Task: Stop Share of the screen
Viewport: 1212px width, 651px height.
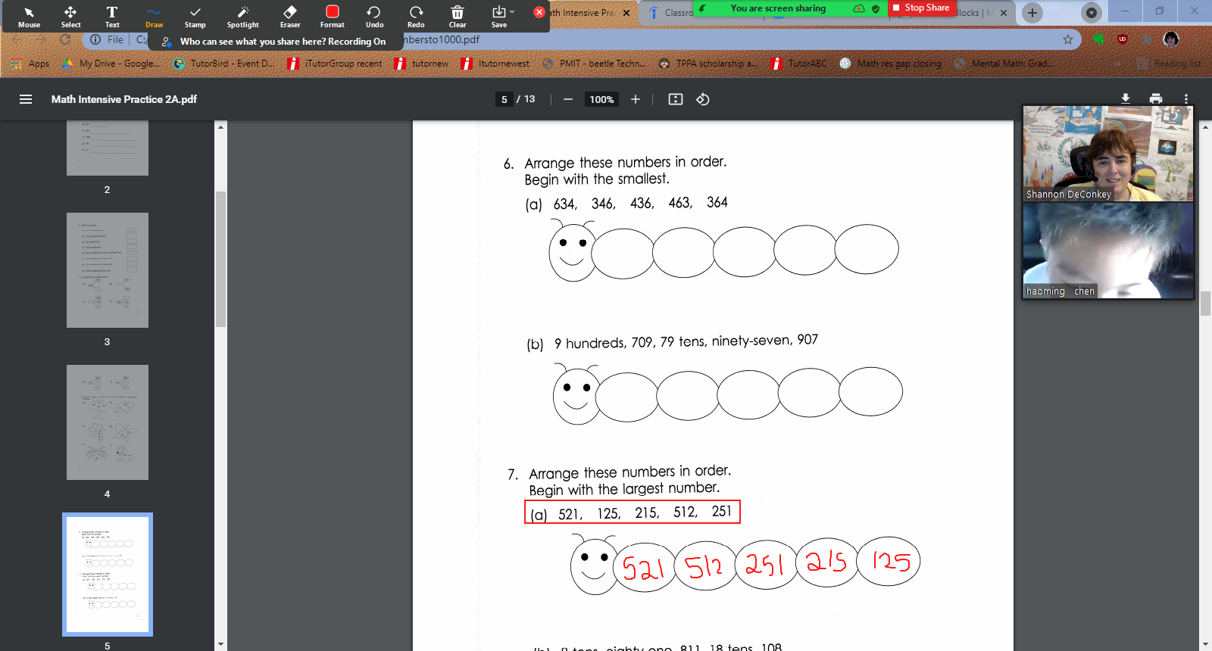Action: tap(920, 8)
